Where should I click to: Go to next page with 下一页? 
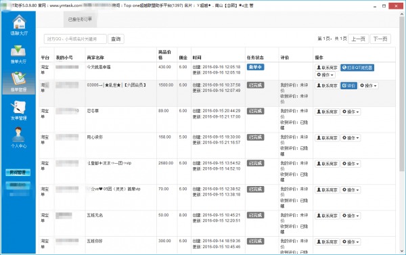[x=380, y=39]
